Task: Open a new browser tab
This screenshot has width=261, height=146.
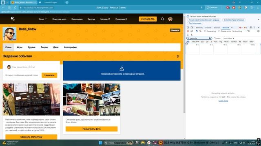Action: (67, 2)
